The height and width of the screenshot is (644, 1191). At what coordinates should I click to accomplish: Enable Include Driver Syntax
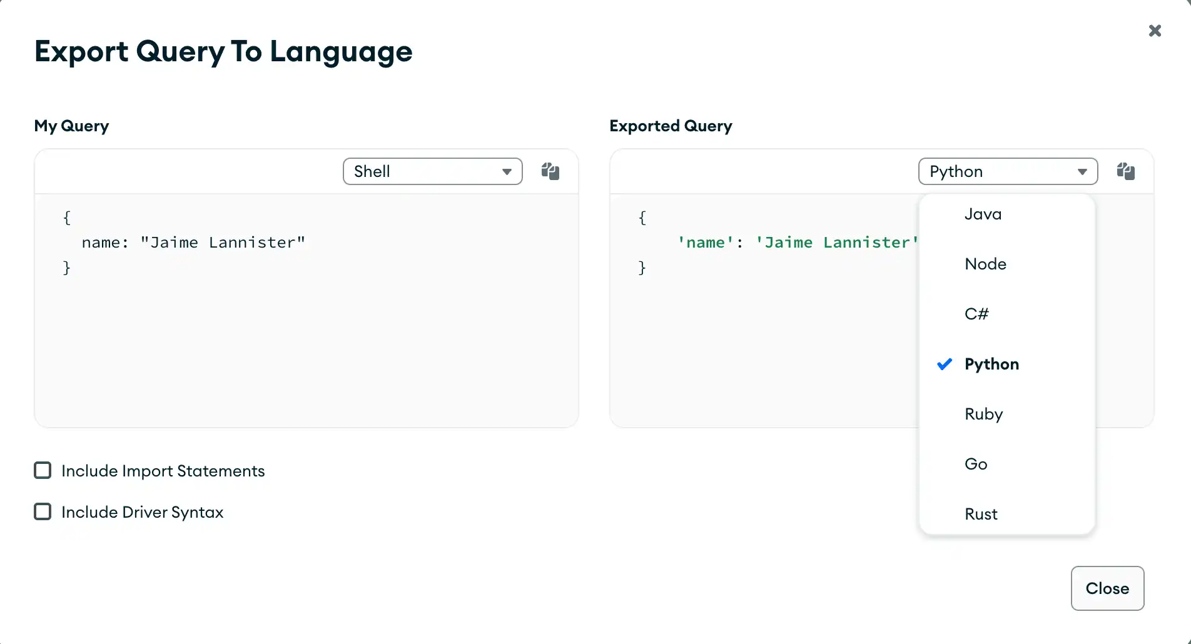pos(42,511)
